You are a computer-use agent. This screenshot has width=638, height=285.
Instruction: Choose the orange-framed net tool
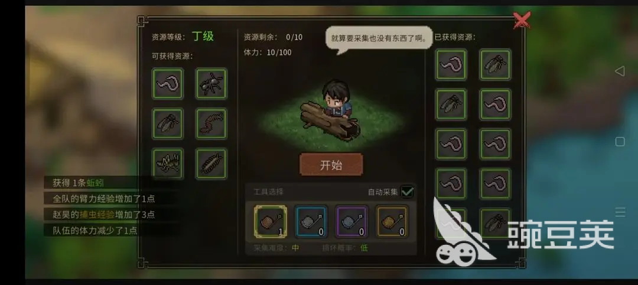point(392,222)
